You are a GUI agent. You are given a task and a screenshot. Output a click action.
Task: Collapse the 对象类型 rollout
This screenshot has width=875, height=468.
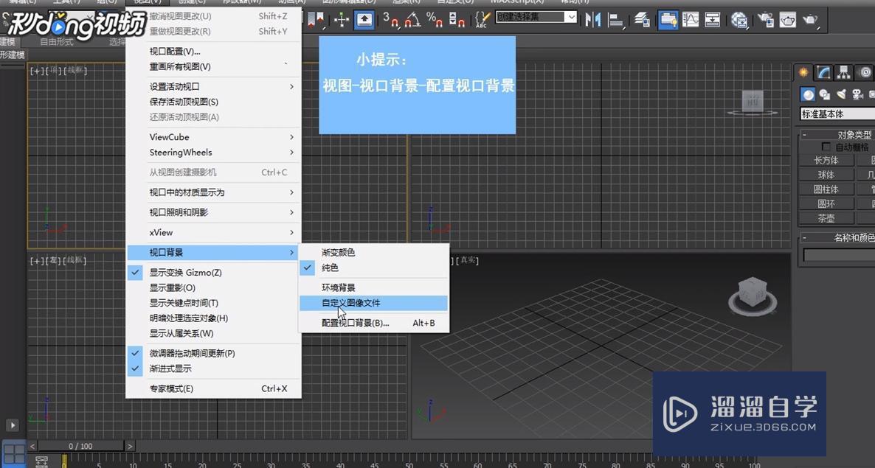coord(804,134)
